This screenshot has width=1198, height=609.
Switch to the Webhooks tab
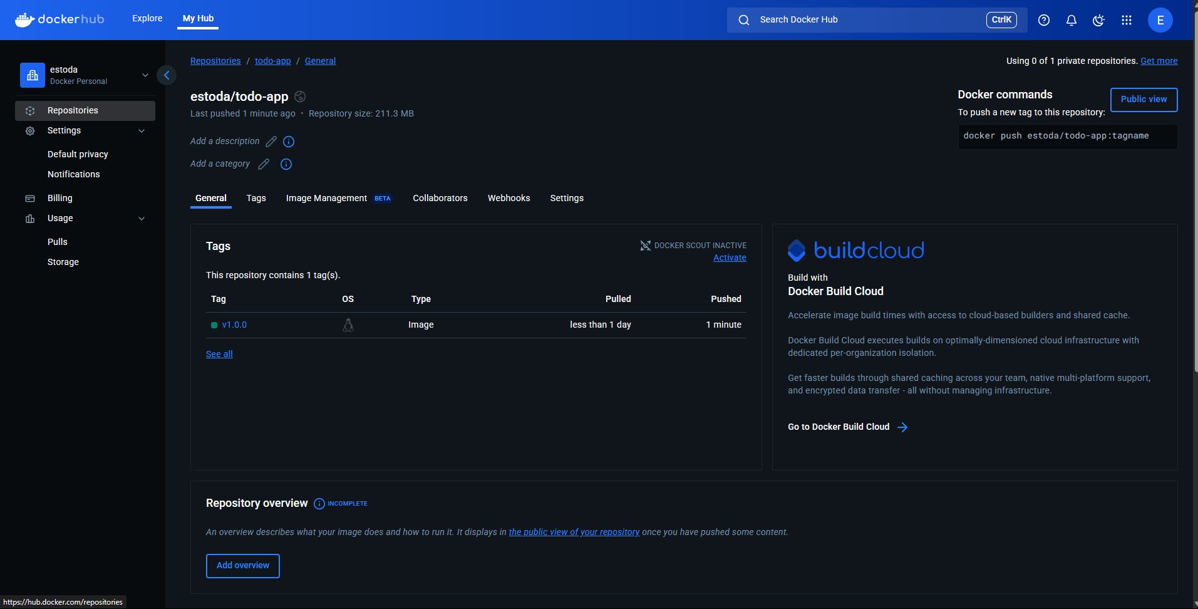tap(509, 198)
